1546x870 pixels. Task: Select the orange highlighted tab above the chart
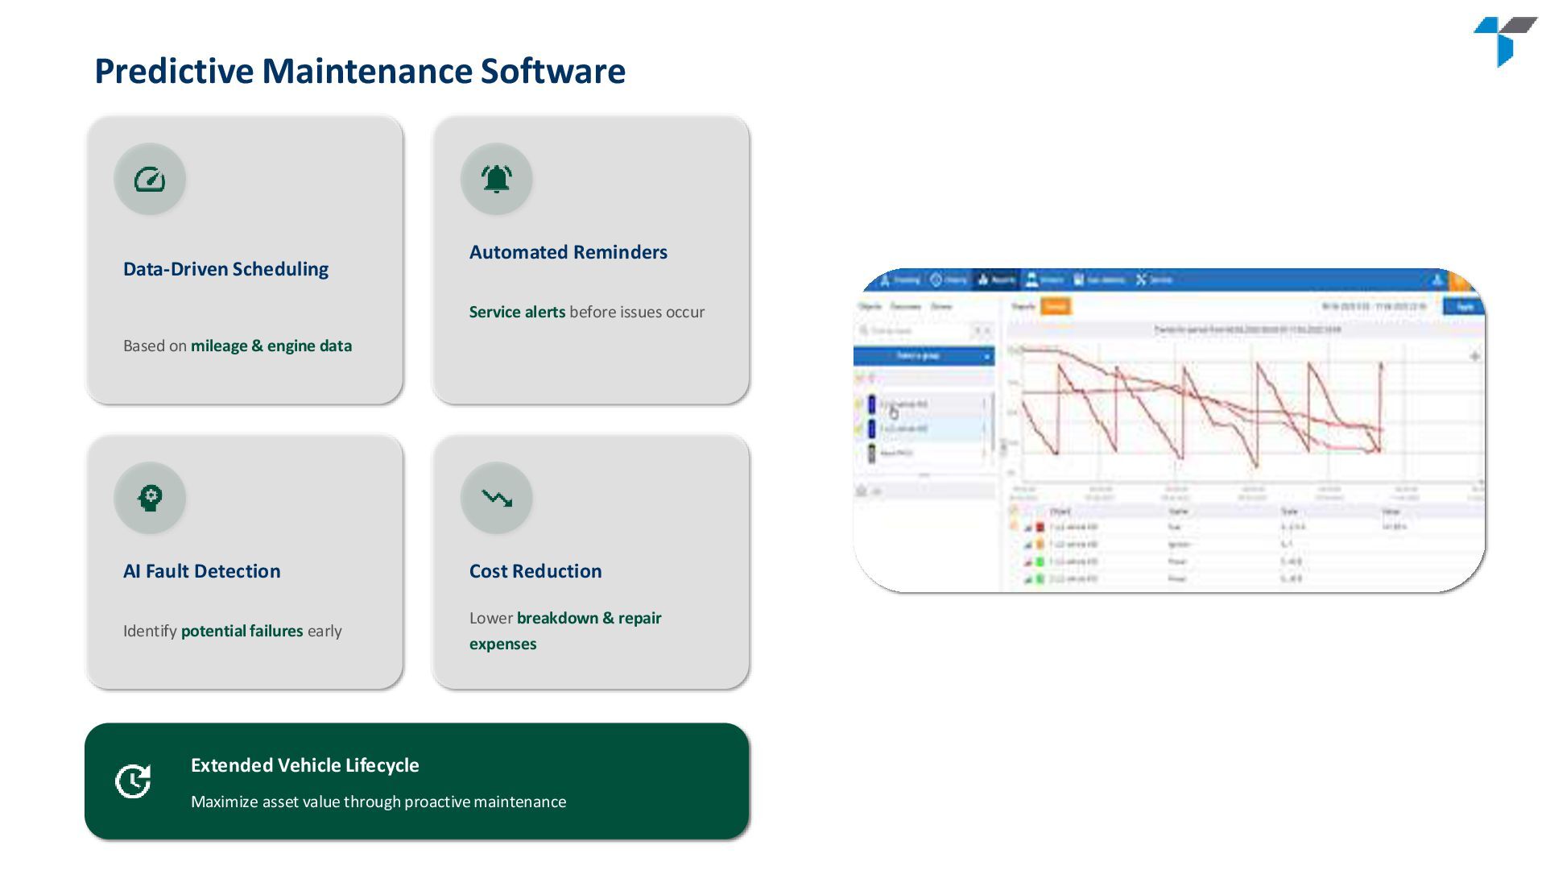click(x=1055, y=306)
